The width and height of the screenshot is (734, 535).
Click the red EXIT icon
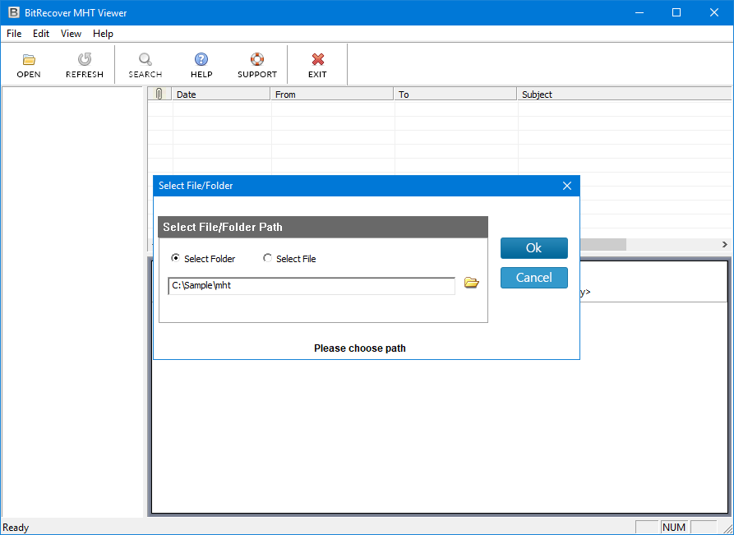tap(318, 59)
